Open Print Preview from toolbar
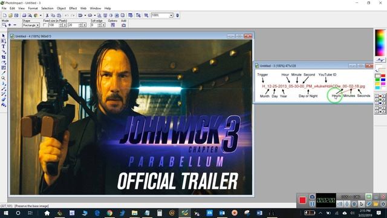The image size is (387, 218). (x=30, y=15)
